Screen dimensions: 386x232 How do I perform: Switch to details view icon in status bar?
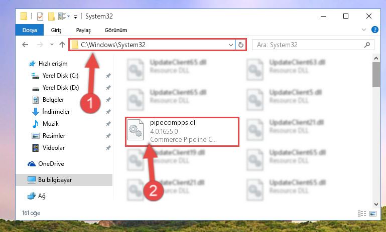(x=361, y=213)
